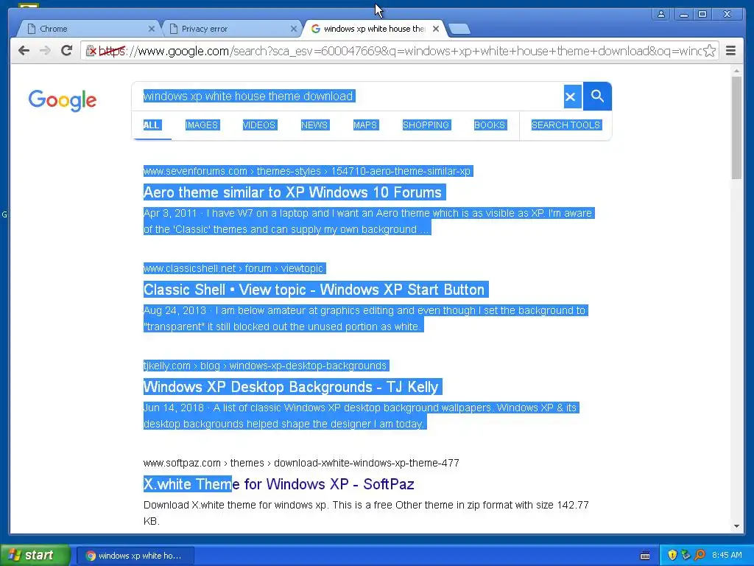Select the IMAGES search category

(202, 125)
